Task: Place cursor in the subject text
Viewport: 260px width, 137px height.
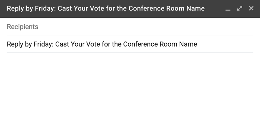Action: click(x=102, y=44)
